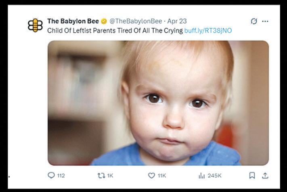Open the Apr 23 timestamp link
287x192 pixels.
tap(176, 21)
